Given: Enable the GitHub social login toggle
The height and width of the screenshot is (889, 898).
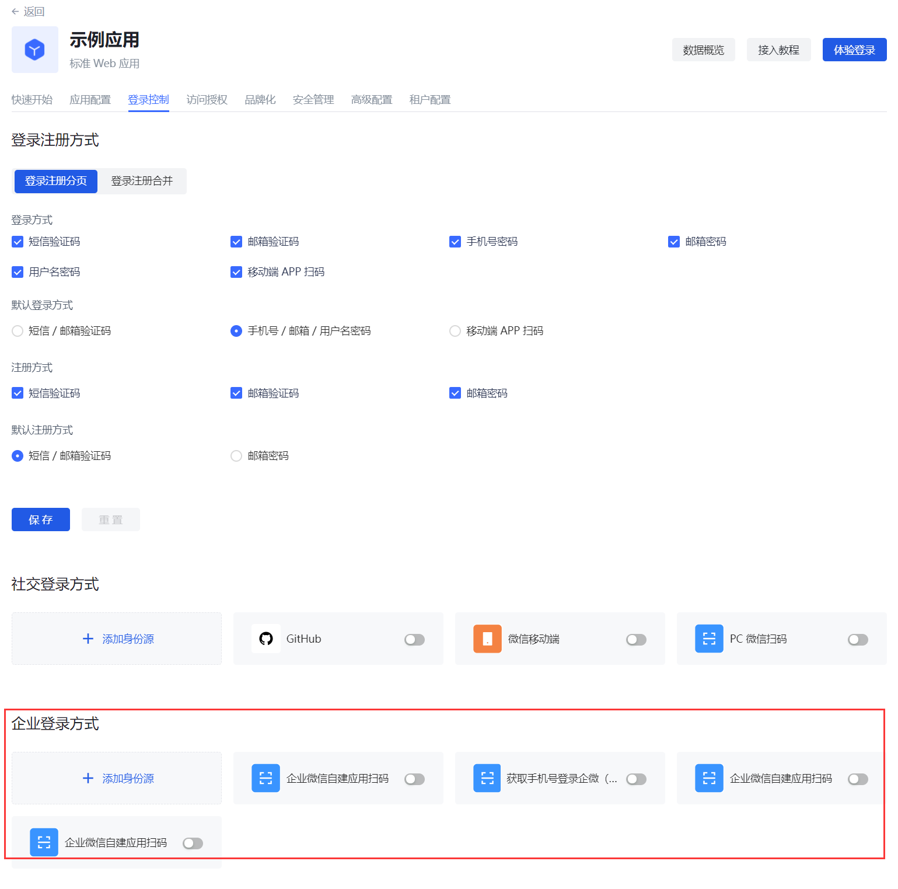Looking at the screenshot, I should click(414, 640).
